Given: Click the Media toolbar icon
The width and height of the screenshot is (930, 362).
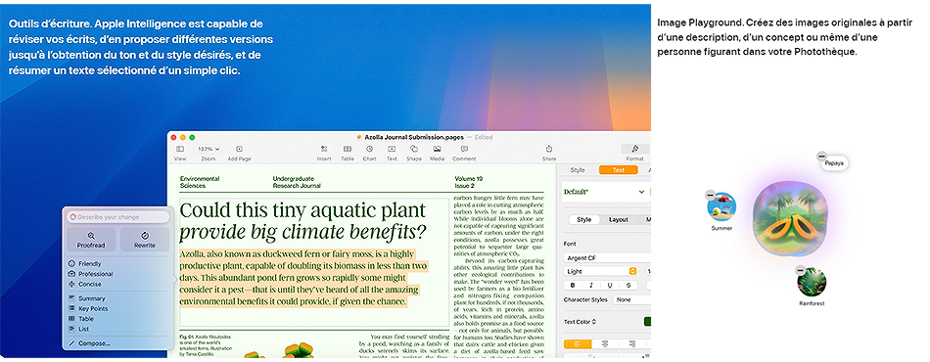Looking at the screenshot, I should pyautogui.click(x=438, y=149).
